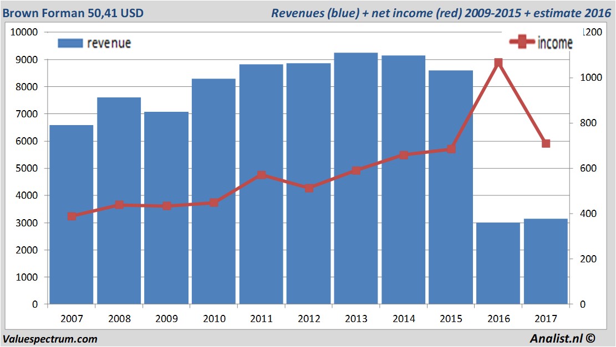Click the 2014 x-axis label
Image resolution: width=616 pixels, height=347 pixels.
point(404,318)
